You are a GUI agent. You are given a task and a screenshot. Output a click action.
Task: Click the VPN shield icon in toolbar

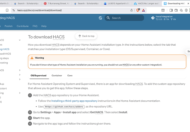pyautogui.click(x=186, y=10)
